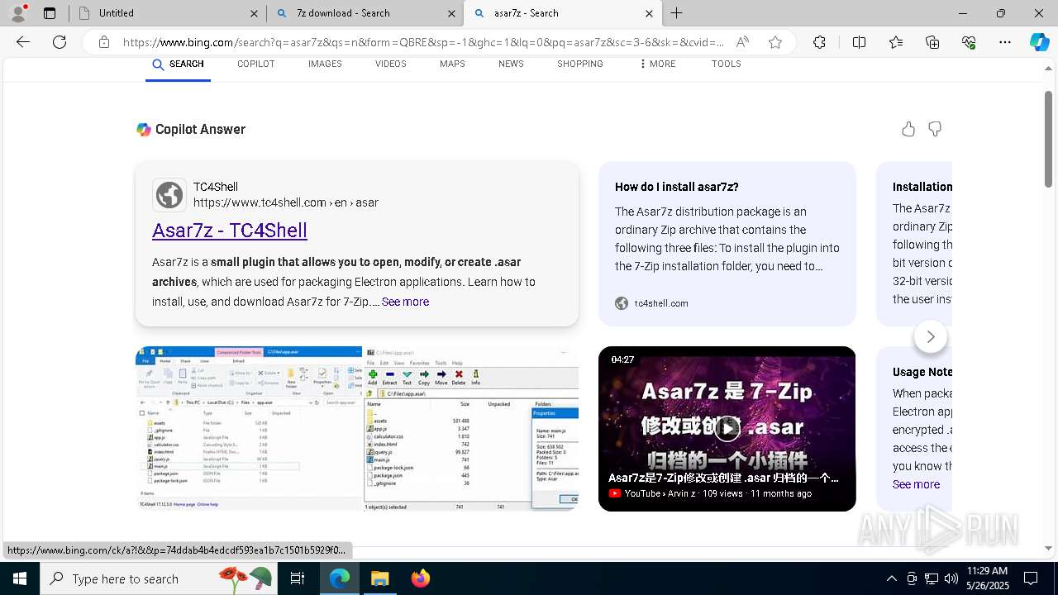This screenshot has width=1058, height=595.
Task: Open File Explorer from taskbar
Action: 379,578
